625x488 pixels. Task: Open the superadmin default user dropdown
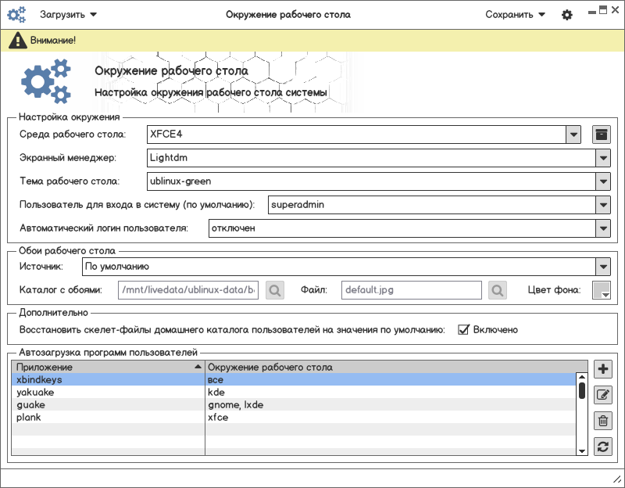[x=602, y=205]
